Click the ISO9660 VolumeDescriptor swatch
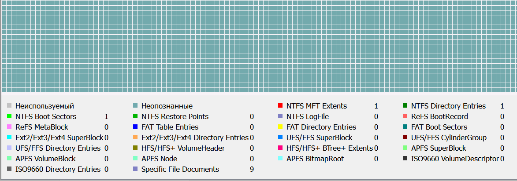 coord(405,158)
